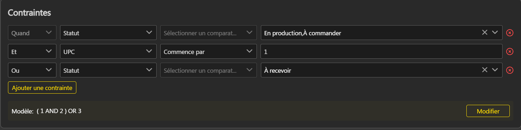Viewport: 521px width, 130px height.
Task: Open the Ou logical operator dropdown
Action: tap(32, 70)
